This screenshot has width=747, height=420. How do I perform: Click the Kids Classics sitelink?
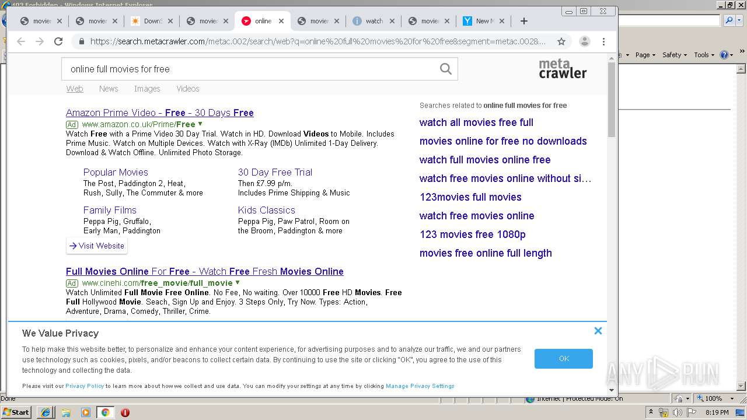coord(267,210)
